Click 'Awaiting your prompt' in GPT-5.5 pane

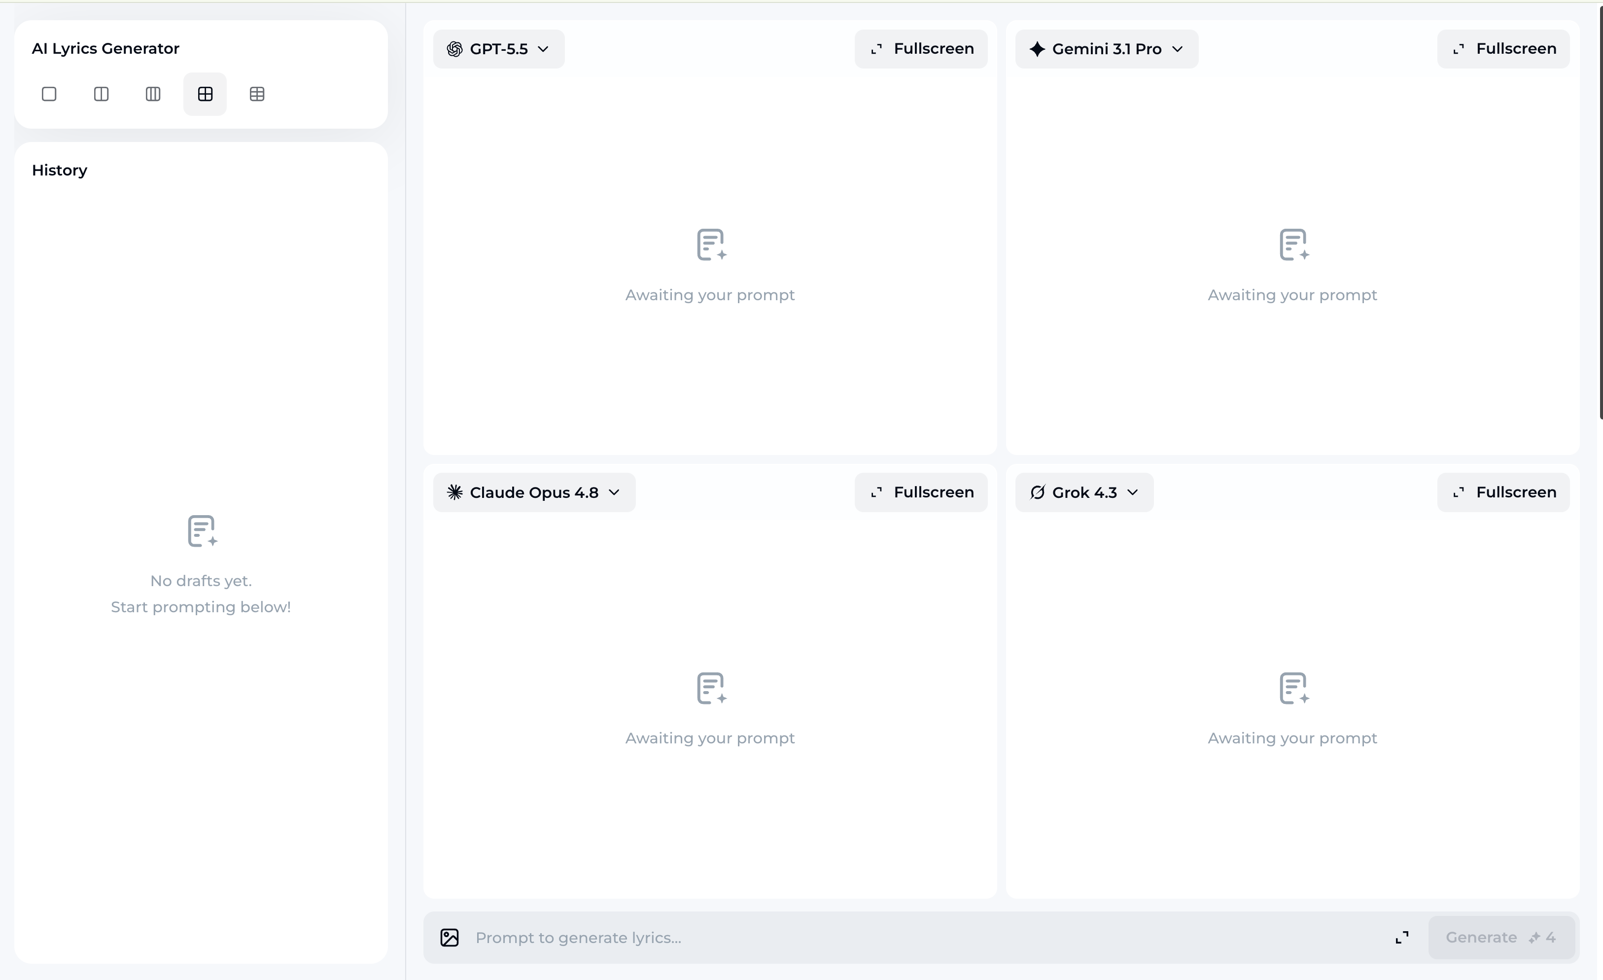710,295
